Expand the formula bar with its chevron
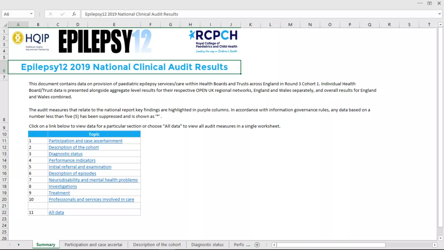 tap(439, 14)
